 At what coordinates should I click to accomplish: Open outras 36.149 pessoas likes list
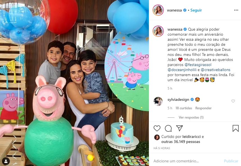[181, 142]
